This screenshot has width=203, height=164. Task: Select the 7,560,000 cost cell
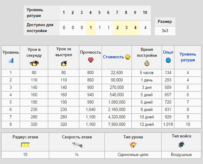click(117, 124)
